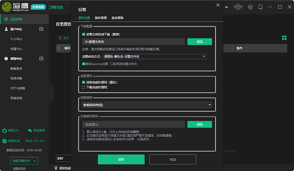
Task: Open 个人中心 in the sidebar
Action: tap(16, 39)
